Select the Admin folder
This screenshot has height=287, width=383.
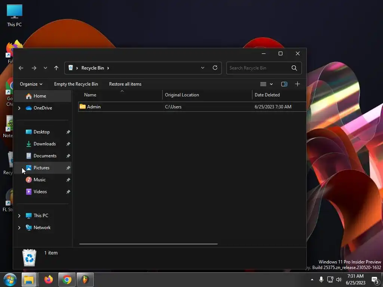[94, 107]
